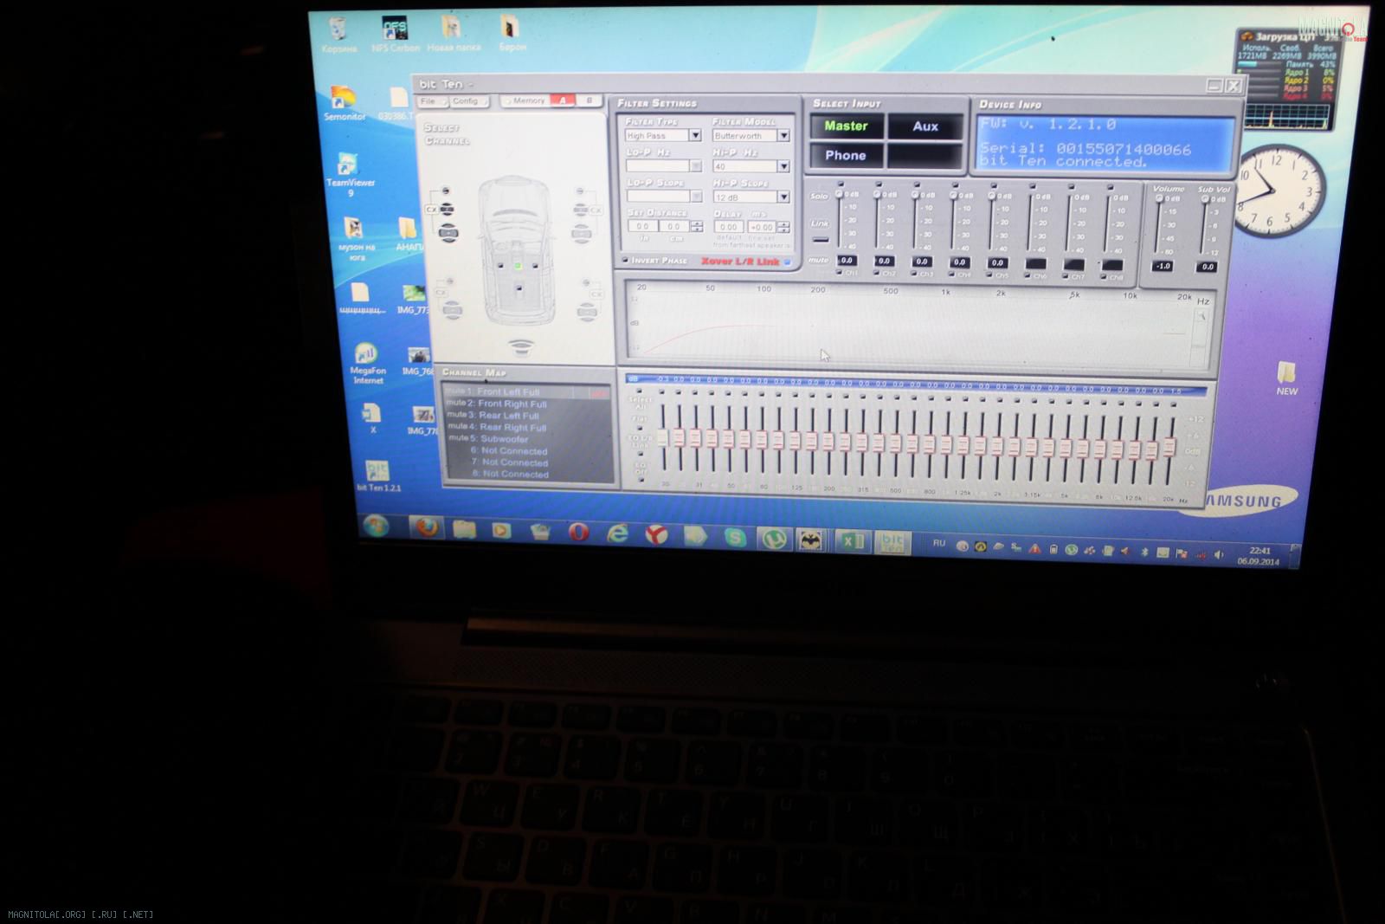1385x924 pixels.
Task: Open the Recycle Bin desktop icon
Action: click(338, 35)
